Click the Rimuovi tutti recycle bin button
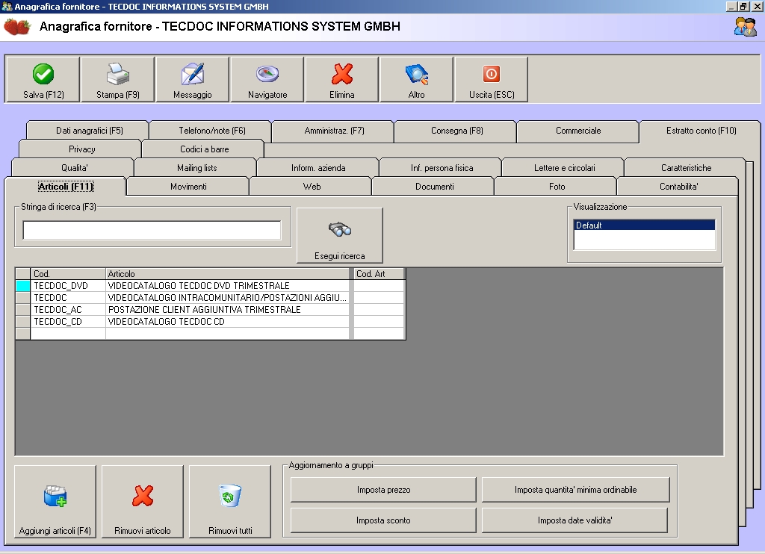This screenshot has height=554, width=765. pos(230,502)
